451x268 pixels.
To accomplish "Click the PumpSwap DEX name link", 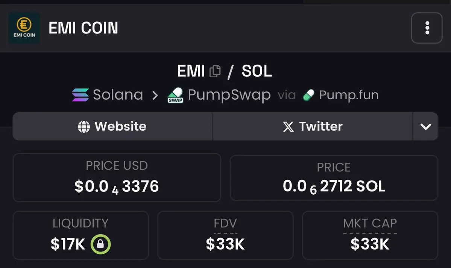I will [x=229, y=95].
